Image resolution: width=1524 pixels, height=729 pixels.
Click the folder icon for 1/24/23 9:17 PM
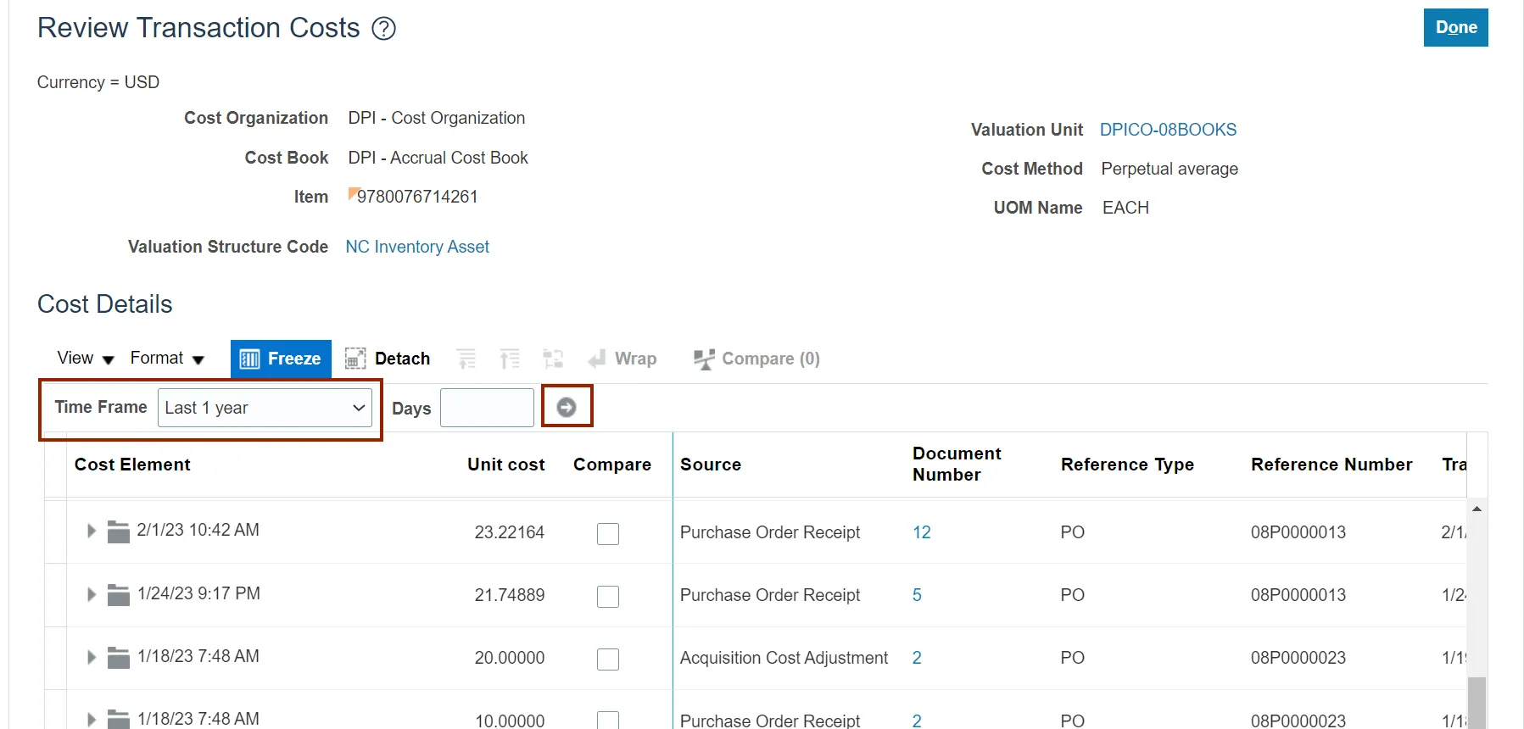point(119,595)
